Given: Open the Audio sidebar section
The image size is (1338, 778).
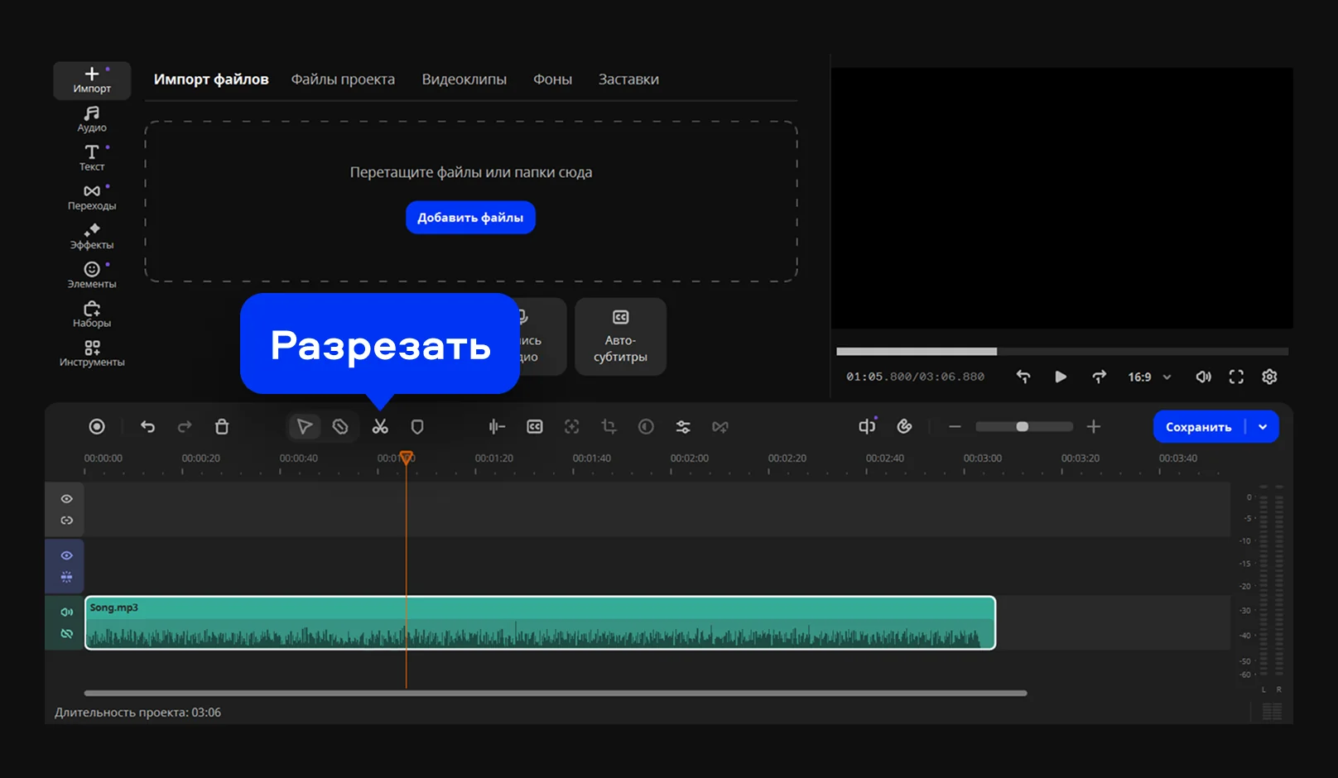Looking at the screenshot, I should [92, 119].
